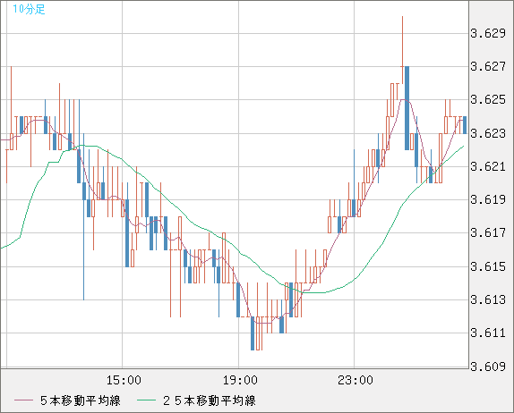Click the 3.629 price axis label
514x413 pixels.
click(488, 33)
